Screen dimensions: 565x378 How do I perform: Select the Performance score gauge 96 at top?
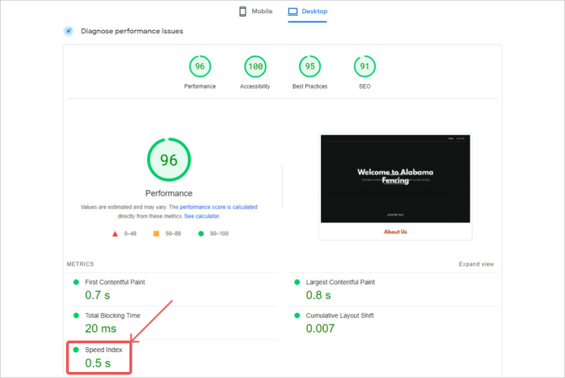(x=200, y=67)
